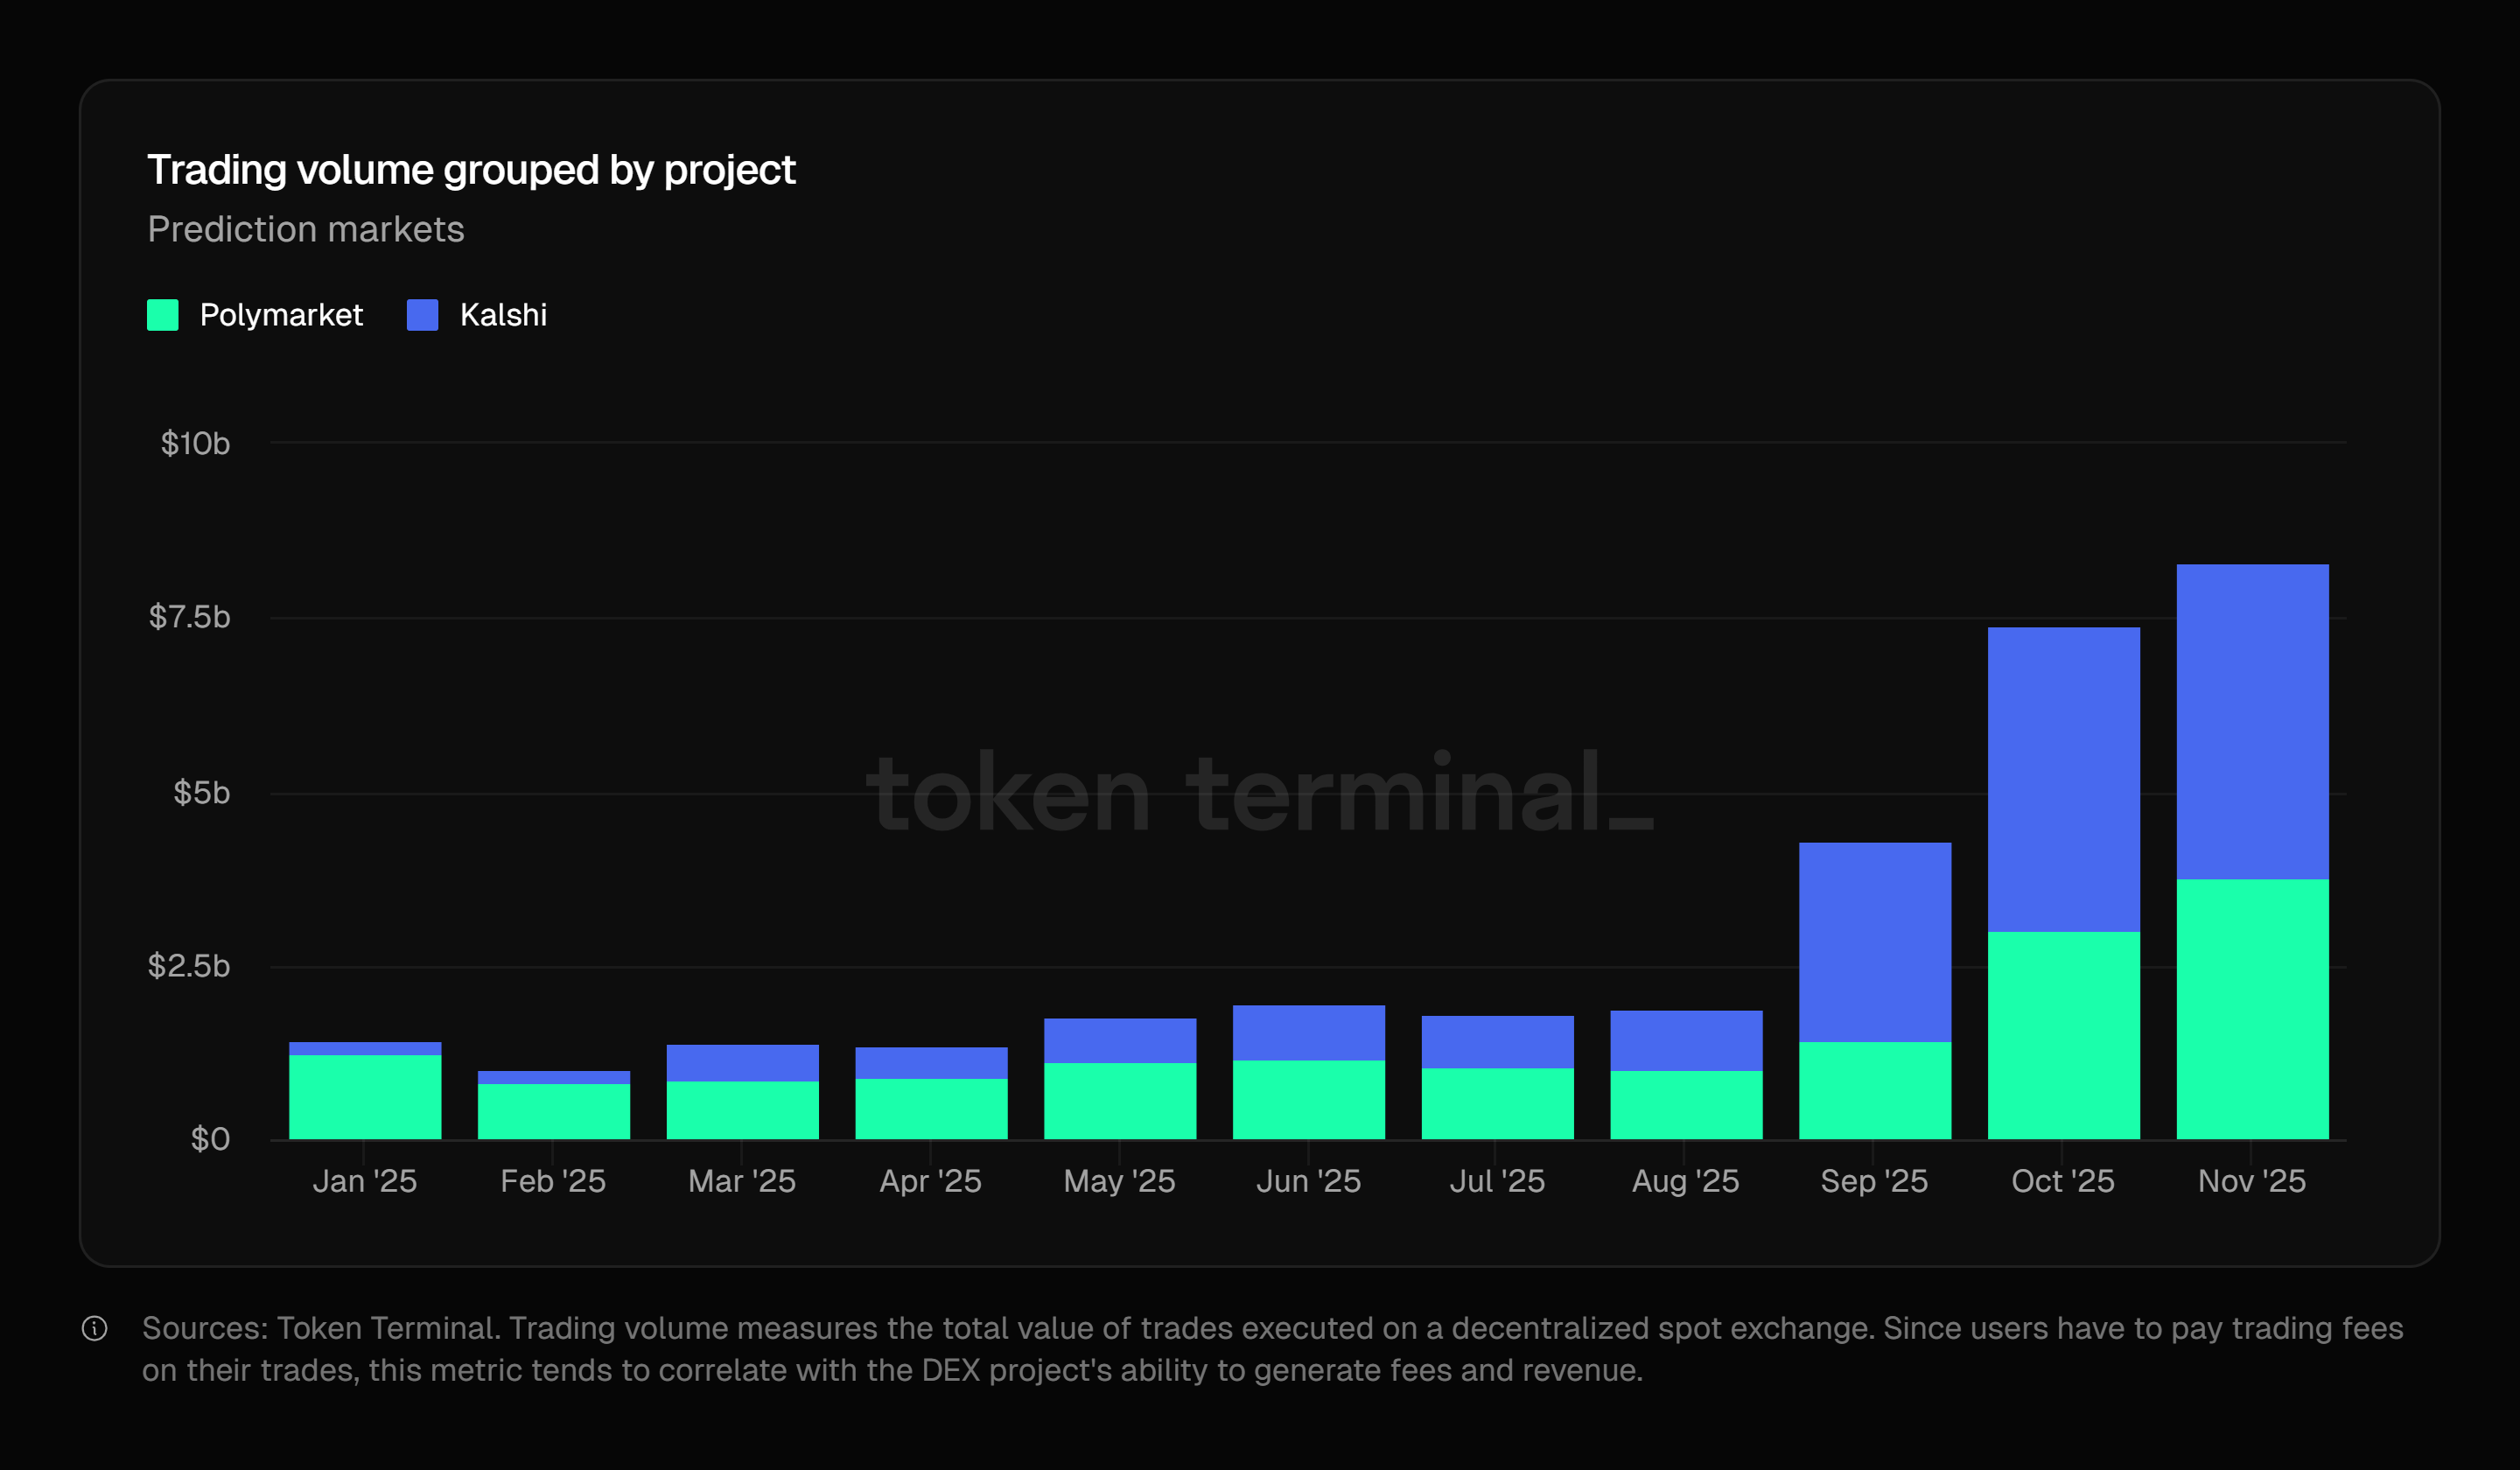
Task: Click the Jan '25 bar
Action: point(364,1090)
